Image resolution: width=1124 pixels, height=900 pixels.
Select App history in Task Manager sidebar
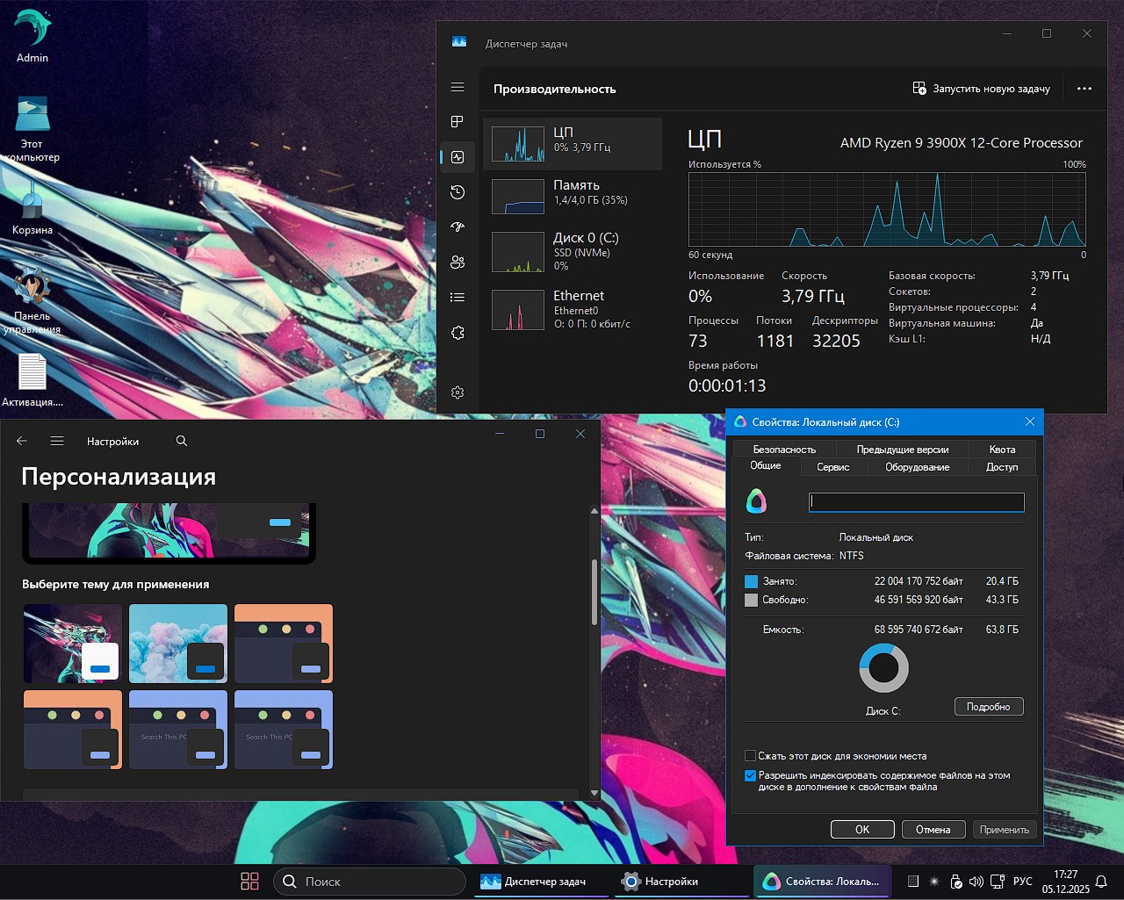(x=457, y=192)
